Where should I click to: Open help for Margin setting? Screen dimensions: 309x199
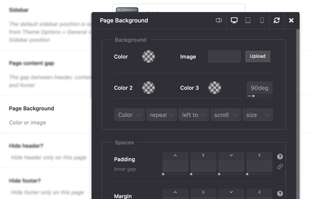click(x=280, y=194)
